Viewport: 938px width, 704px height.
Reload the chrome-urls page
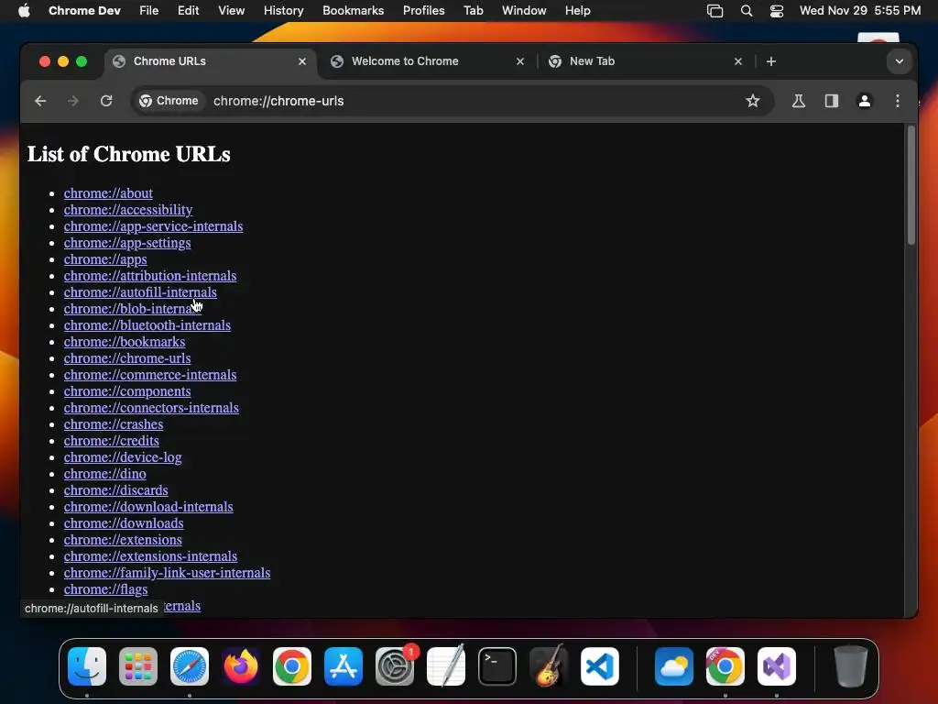(x=106, y=101)
